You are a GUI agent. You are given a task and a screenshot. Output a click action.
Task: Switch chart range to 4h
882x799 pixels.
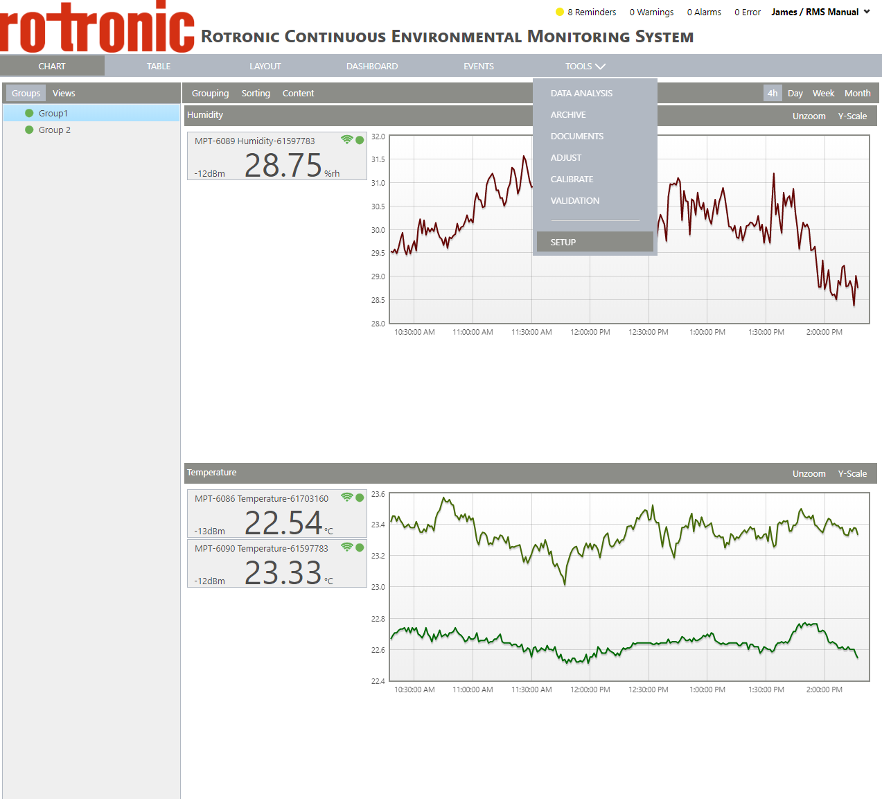pyautogui.click(x=773, y=93)
